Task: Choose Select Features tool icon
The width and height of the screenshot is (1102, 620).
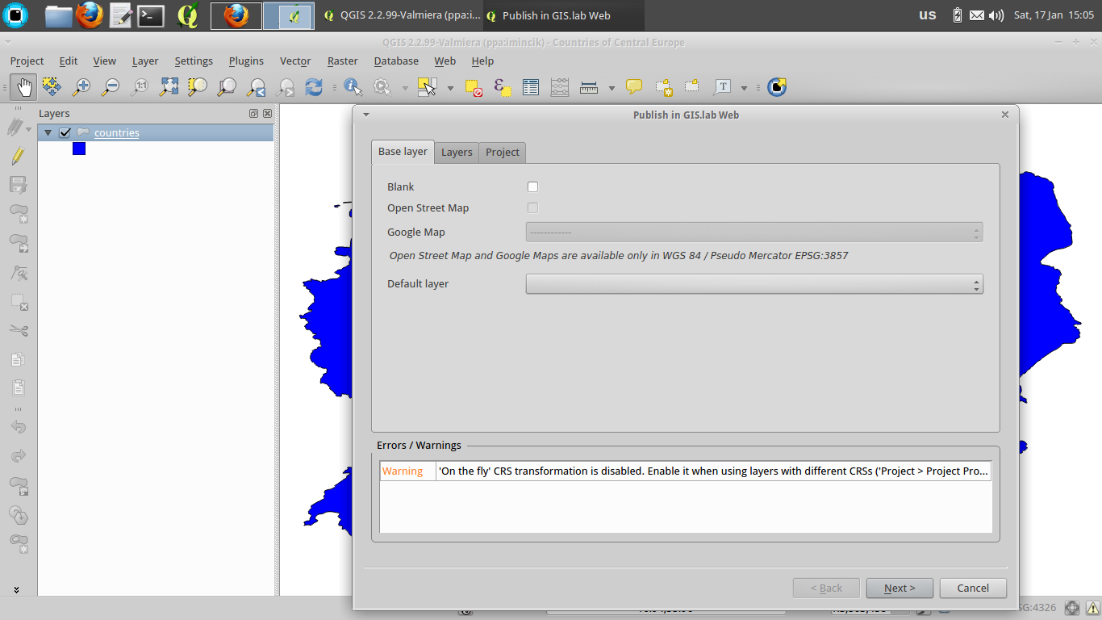Action: coord(427,86)
